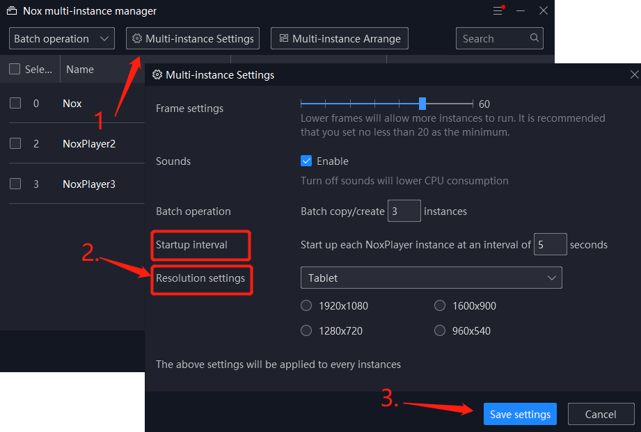The image size is (641, 432).
Task: Click the startup interval seconds field
Action: pos(551,244)
